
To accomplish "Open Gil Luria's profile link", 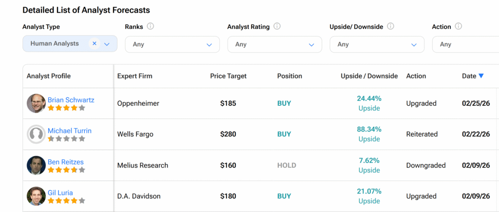I will point(60,193).
